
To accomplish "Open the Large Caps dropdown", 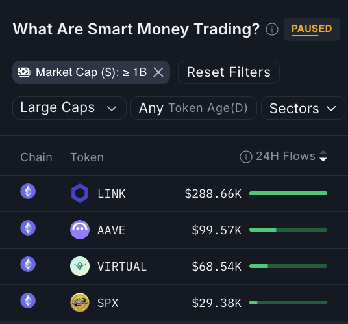I will coord(69,108).
